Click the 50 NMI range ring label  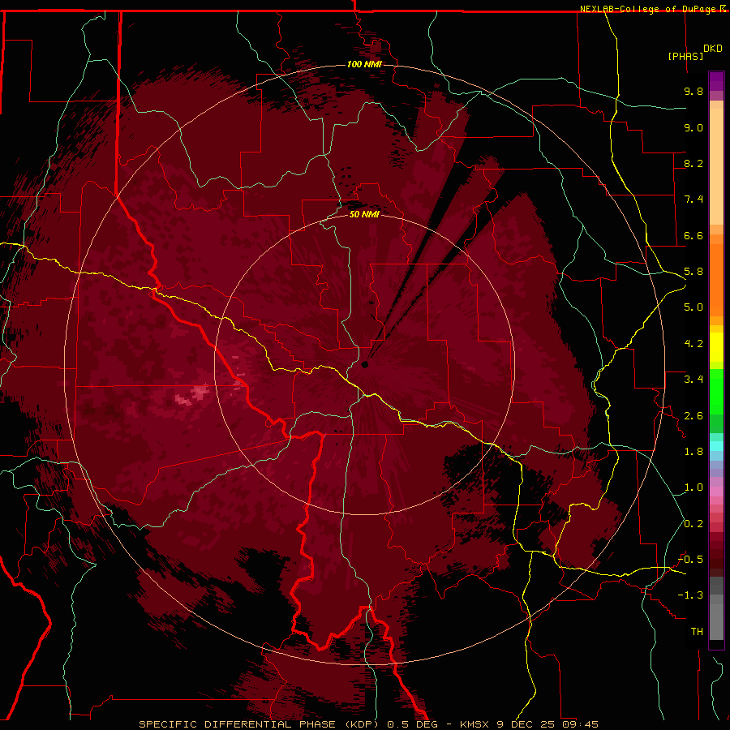(364, 215)
